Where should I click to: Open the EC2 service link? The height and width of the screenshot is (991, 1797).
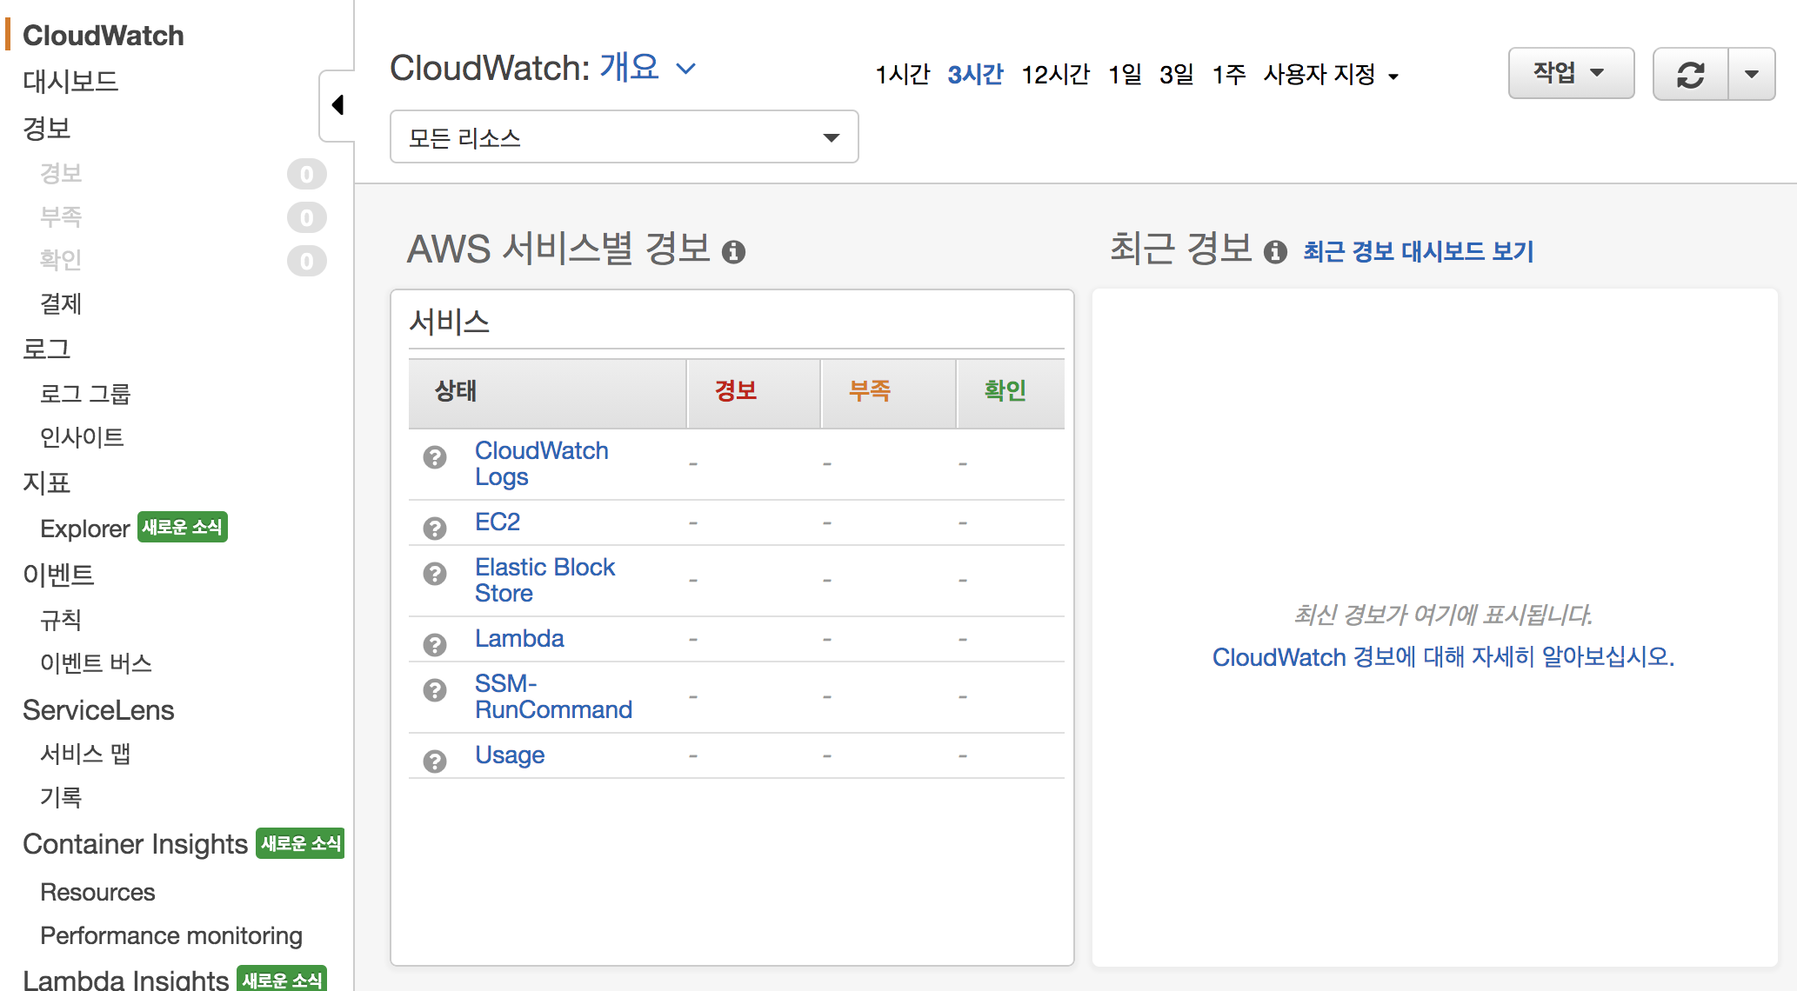[x=498, y=522]
